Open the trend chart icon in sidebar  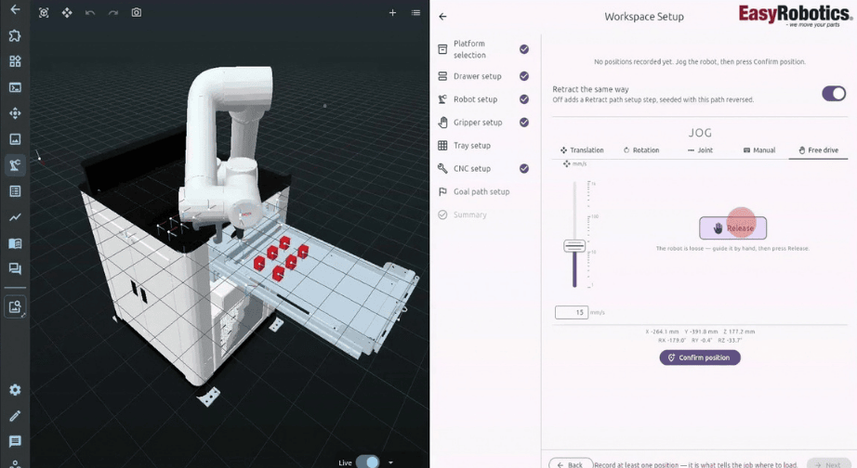click(15, 216)
